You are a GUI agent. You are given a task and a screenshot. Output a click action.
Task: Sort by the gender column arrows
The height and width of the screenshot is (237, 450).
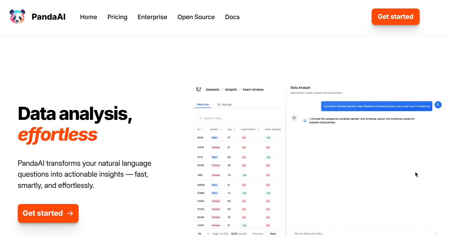coord(221,129)
